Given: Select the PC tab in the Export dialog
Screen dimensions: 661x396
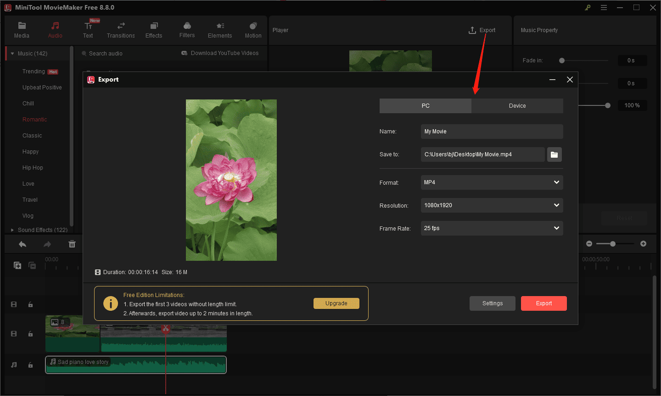Looking at the screenshot, I should pos(426,106).
